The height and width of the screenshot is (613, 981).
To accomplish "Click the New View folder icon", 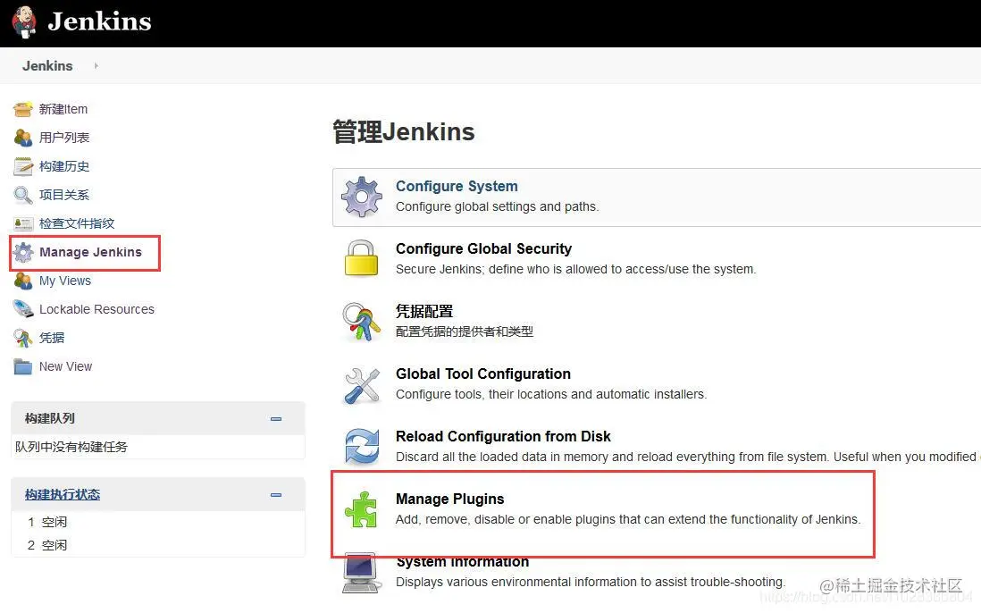I will 23,366.
